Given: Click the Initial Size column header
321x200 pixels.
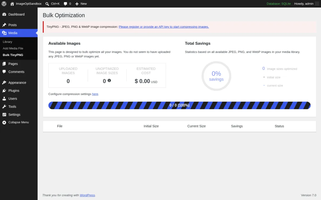Looking at the screenshot, I should coord(151,126).
